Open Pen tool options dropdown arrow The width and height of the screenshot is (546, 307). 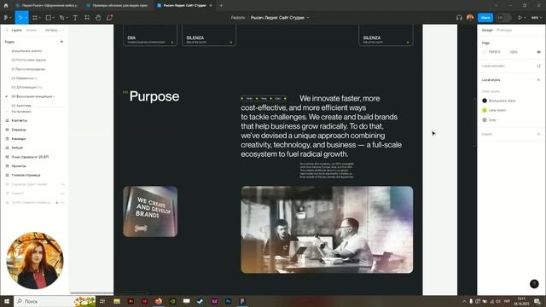[x=67, y=18]
